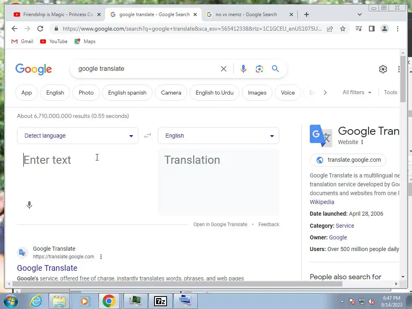Expand the Detect language dropdown
Screen dimensions: 412x309
(x=78, y=136)
